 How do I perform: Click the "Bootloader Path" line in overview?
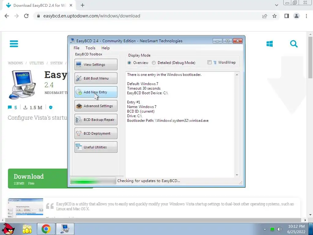168,121
